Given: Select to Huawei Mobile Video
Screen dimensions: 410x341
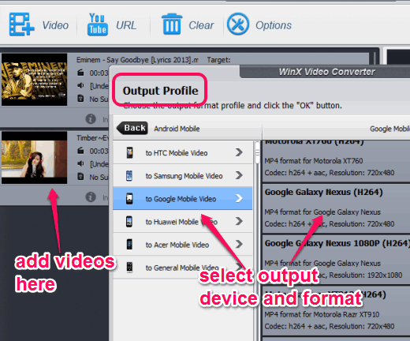Looking at the screenshot, I should [183, 221].
